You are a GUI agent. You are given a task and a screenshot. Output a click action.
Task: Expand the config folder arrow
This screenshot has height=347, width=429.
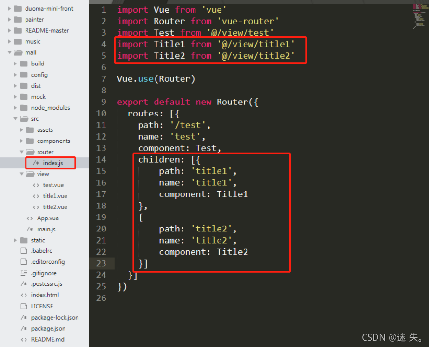(x=15, y=75)
